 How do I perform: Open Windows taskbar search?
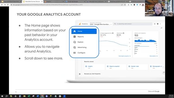[7, 96]
